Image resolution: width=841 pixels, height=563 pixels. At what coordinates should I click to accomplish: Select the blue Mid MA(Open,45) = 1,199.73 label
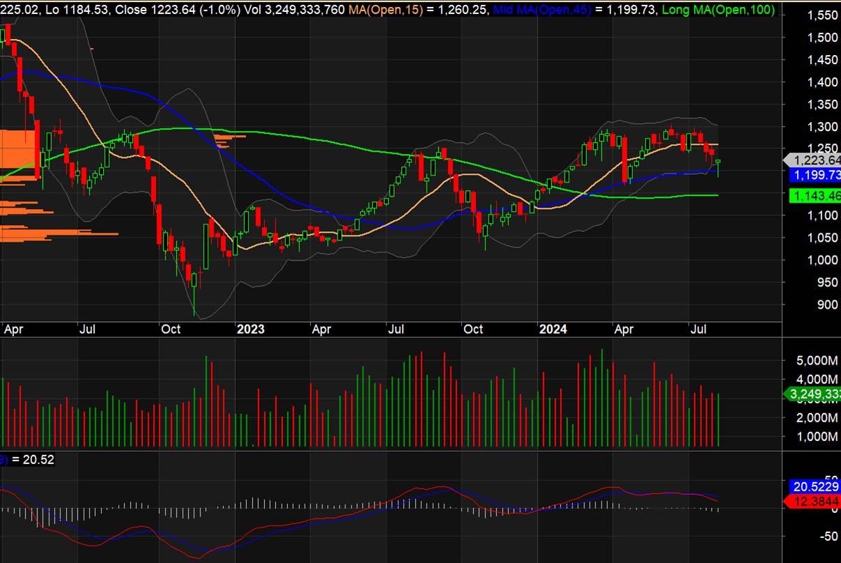[x=574, y=10]
